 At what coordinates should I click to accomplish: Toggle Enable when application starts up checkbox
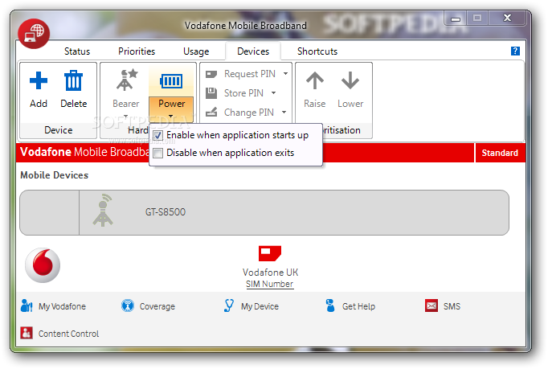coord(158,135)
